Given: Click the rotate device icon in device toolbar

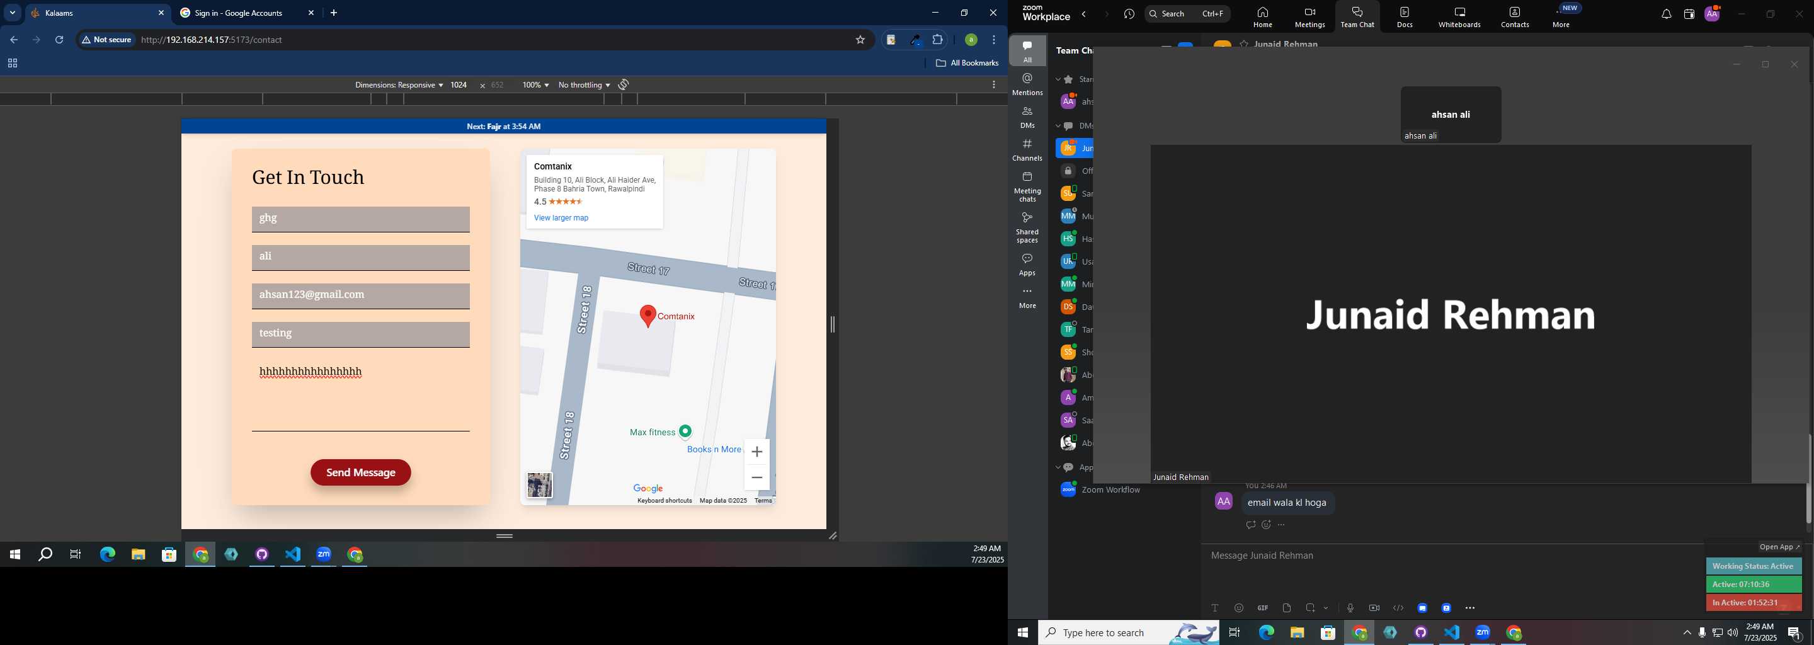Looking at the screenshot, I should [623, 84].
